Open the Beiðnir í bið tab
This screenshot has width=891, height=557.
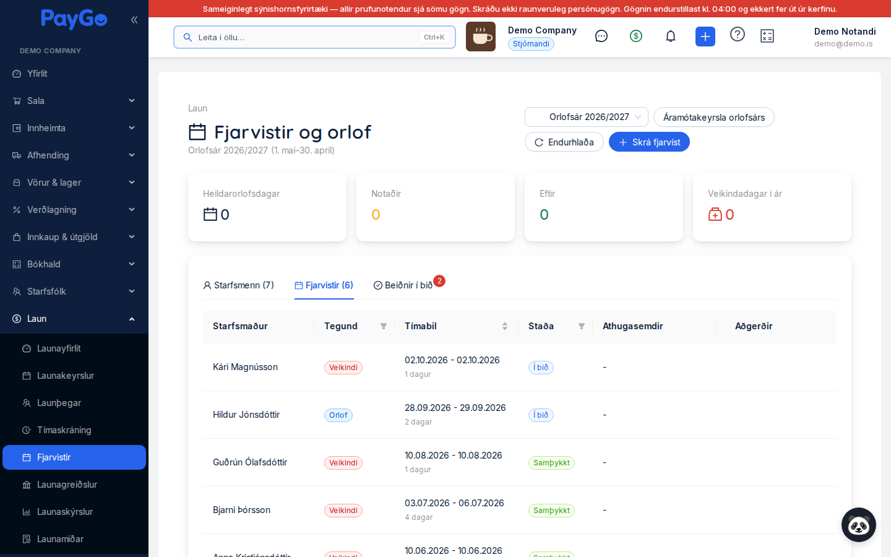403,285
